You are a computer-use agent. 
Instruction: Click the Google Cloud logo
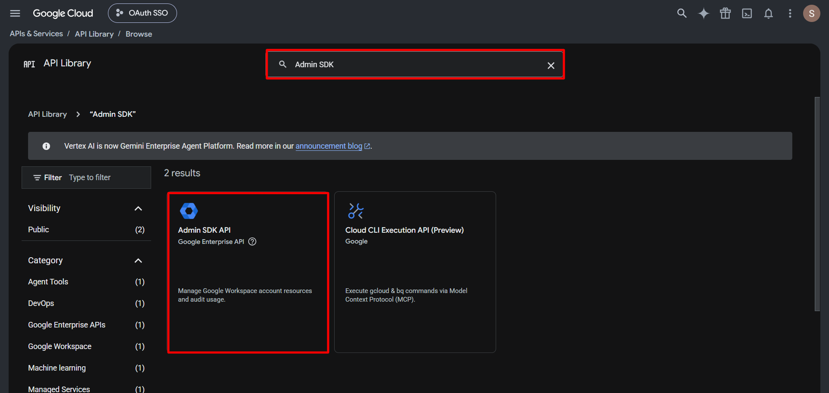(x=63, y=13)
